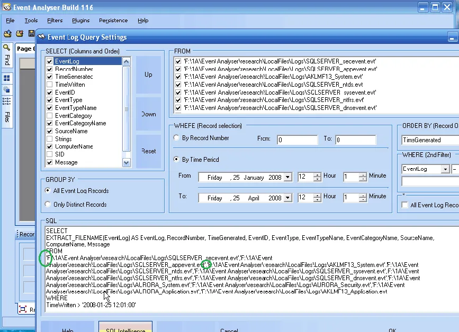The height and width of the screenshot is (332, 459).
Task: Uncheck the SQLSERVER_secevent.evt log file
Action: (x=178, y=61)
